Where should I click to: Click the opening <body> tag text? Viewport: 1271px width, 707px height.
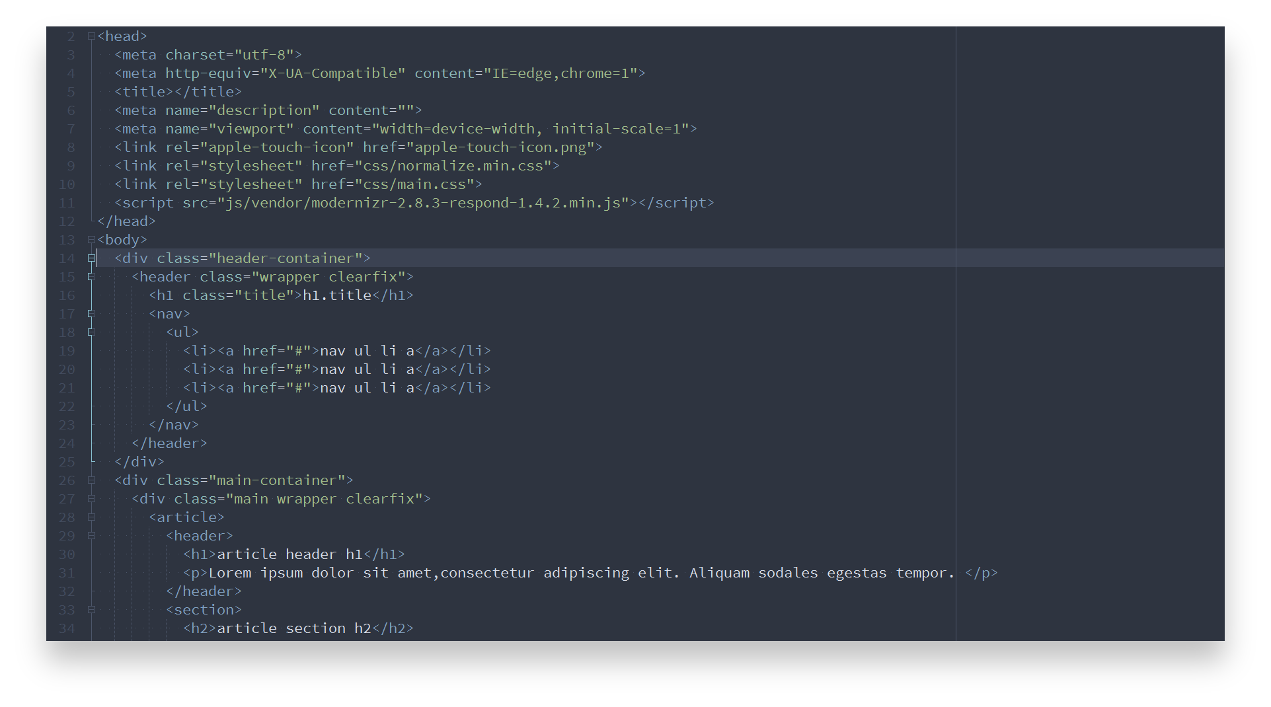point(122,240)
